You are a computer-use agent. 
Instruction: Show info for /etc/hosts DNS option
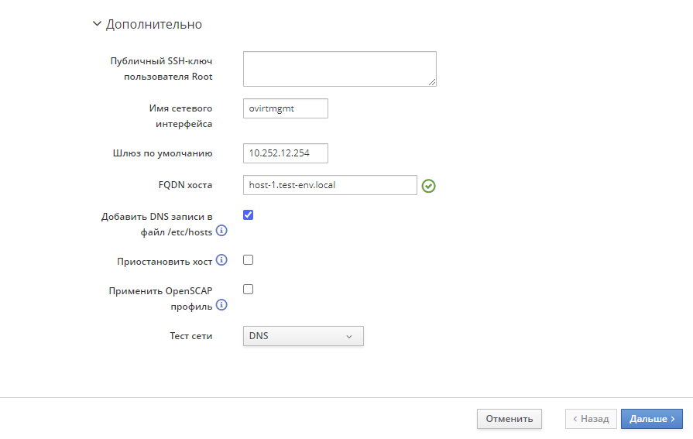click(x=221, y=231)
